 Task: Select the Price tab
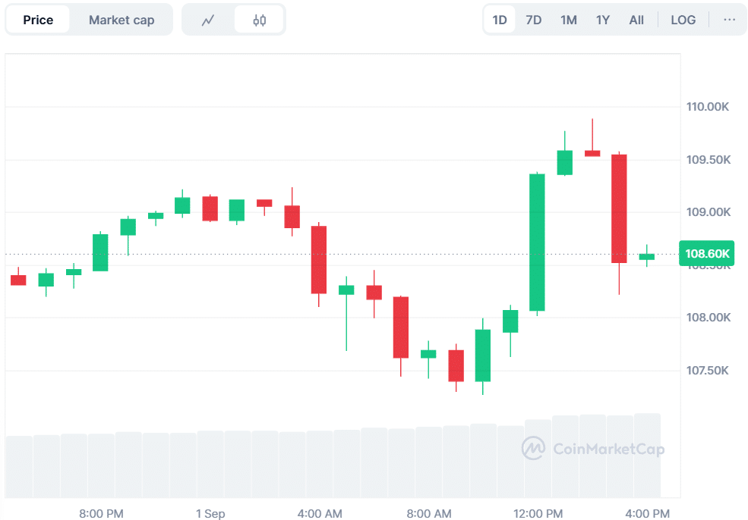(x=38, y=20)
